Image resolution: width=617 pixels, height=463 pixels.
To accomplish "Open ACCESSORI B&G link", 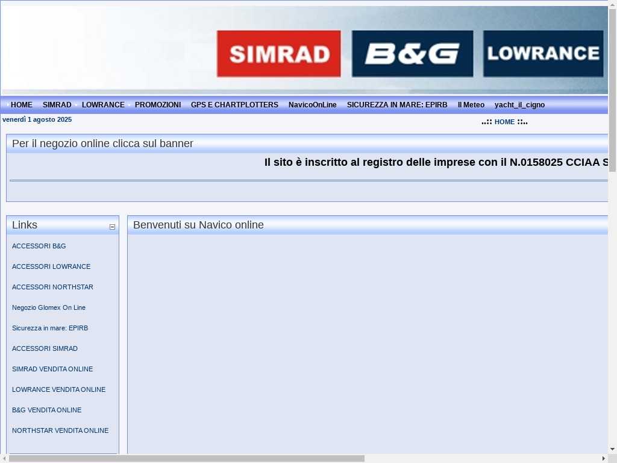I will [x=39, y=246].
